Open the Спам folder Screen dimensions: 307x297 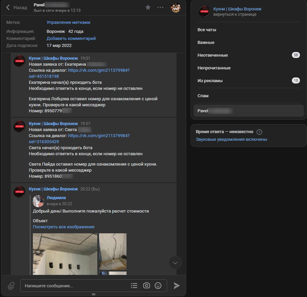click(249, 96)
